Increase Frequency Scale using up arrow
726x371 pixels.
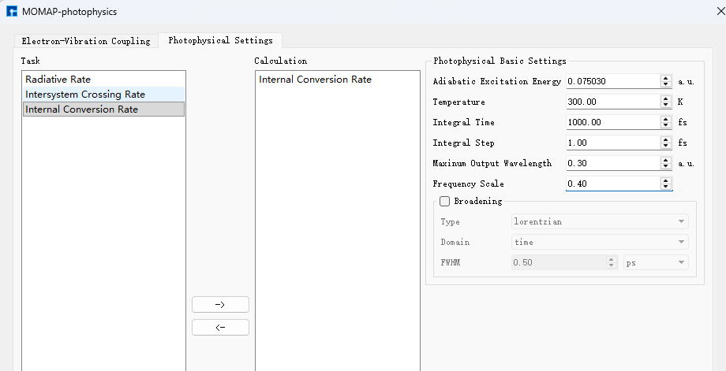[x=666, y=180]
